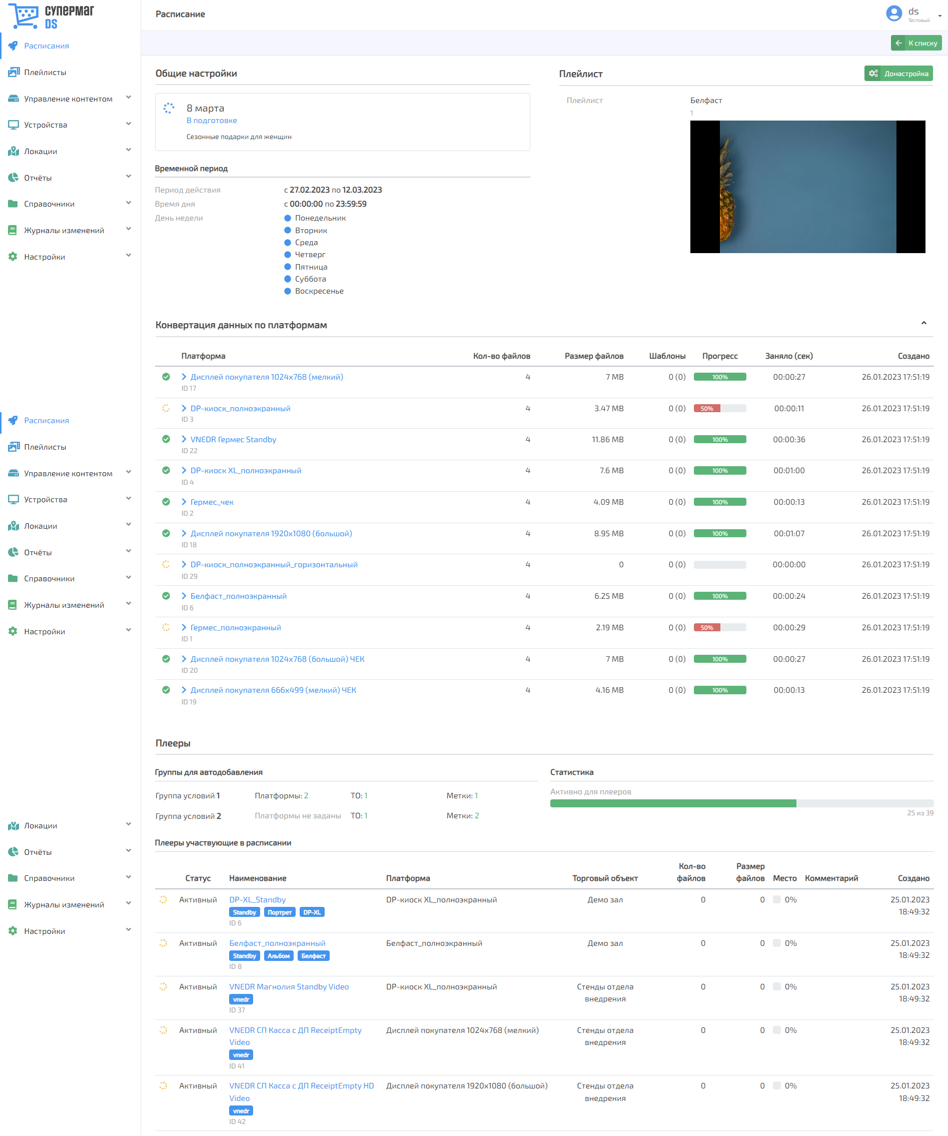Click the loading spinner beside 8 марта
The width and height of the screenshot is (948, 1136).
pos(169,108)
